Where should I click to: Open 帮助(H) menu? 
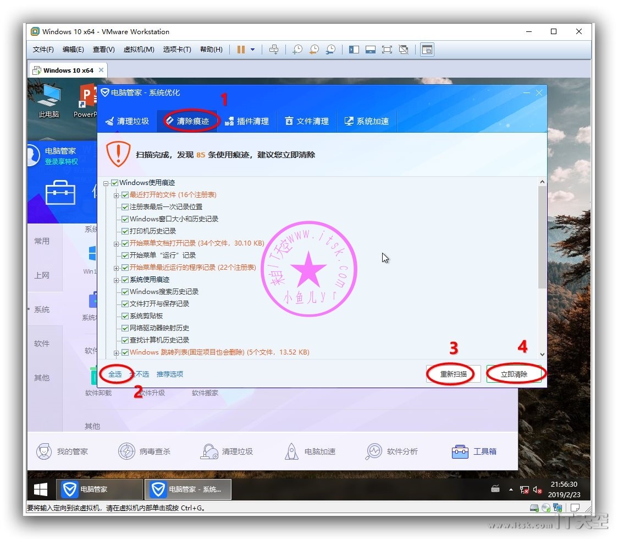pyautogui.click(x=211, y=50)
